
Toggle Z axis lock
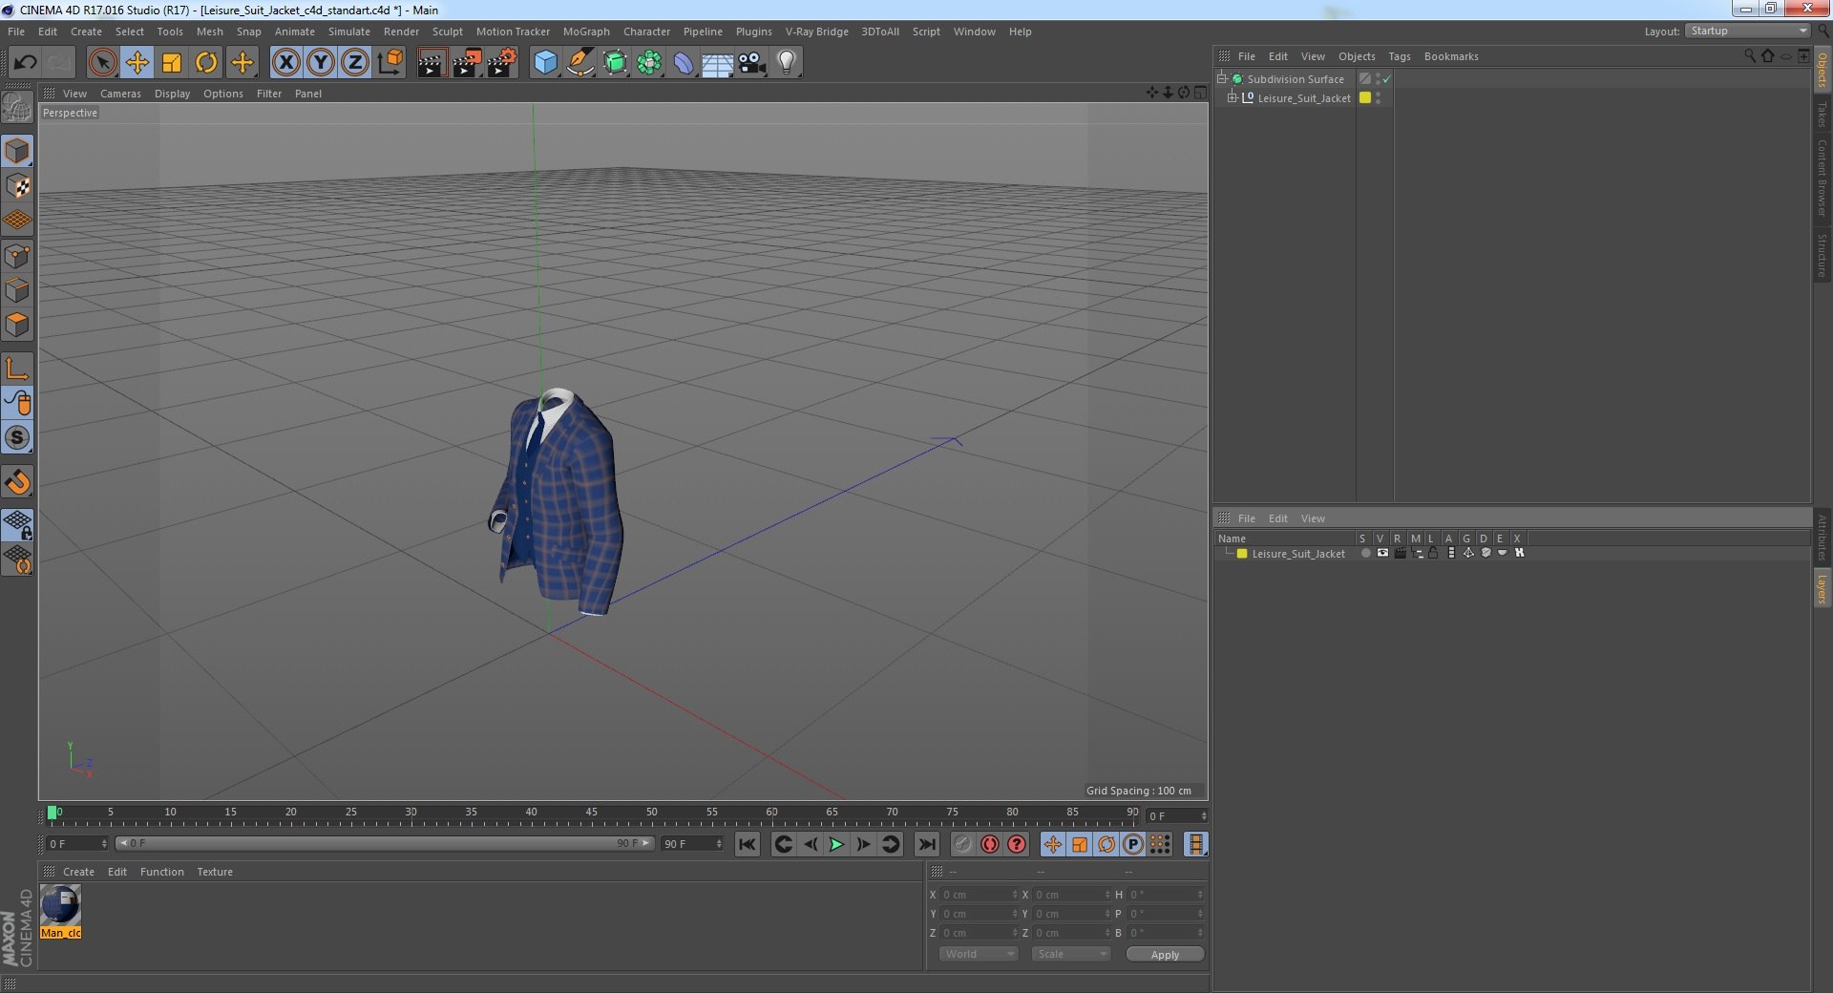tap(355, 63)
